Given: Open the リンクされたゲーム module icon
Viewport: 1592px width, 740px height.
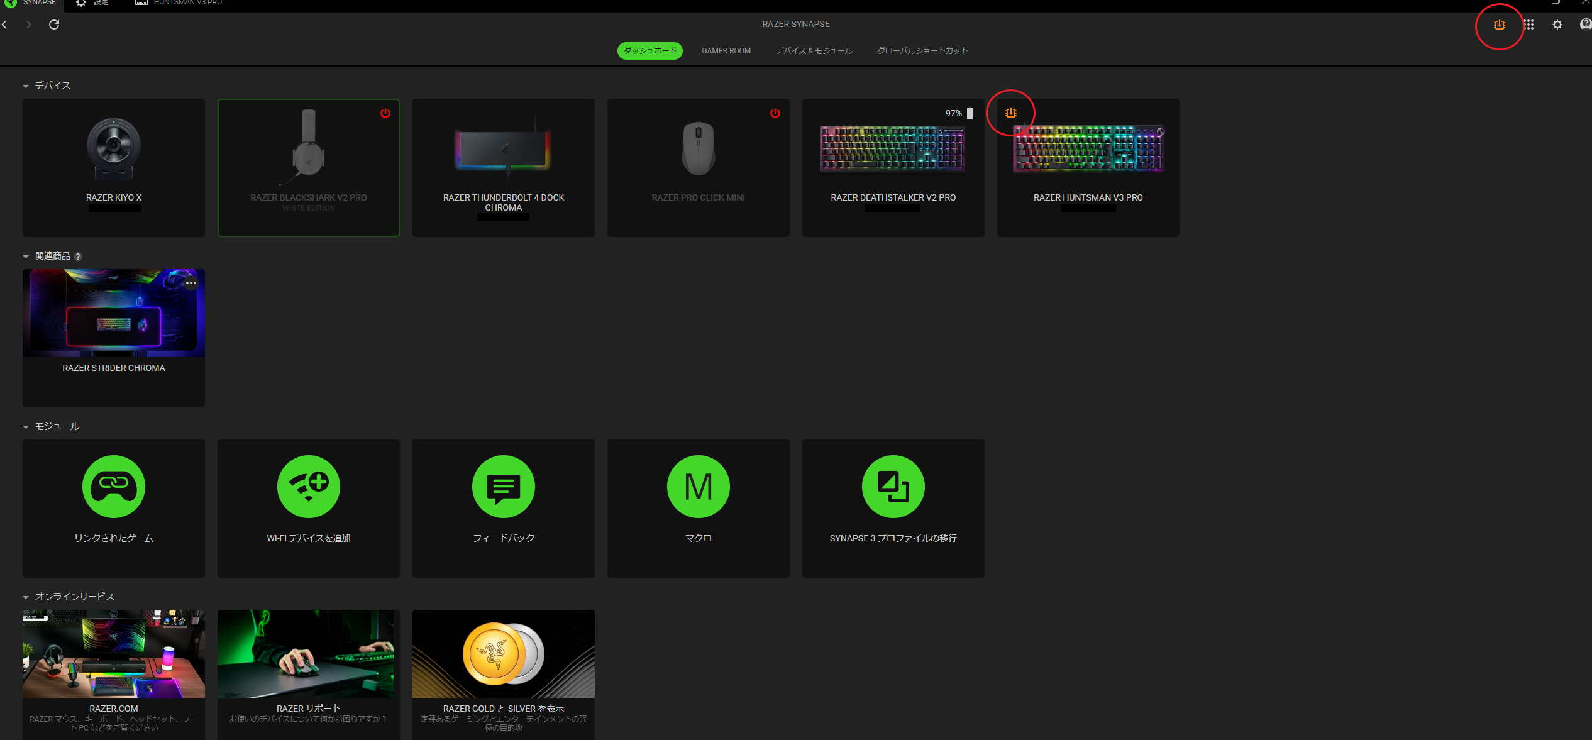Looking at the screenshot, I should pos(114,487).
